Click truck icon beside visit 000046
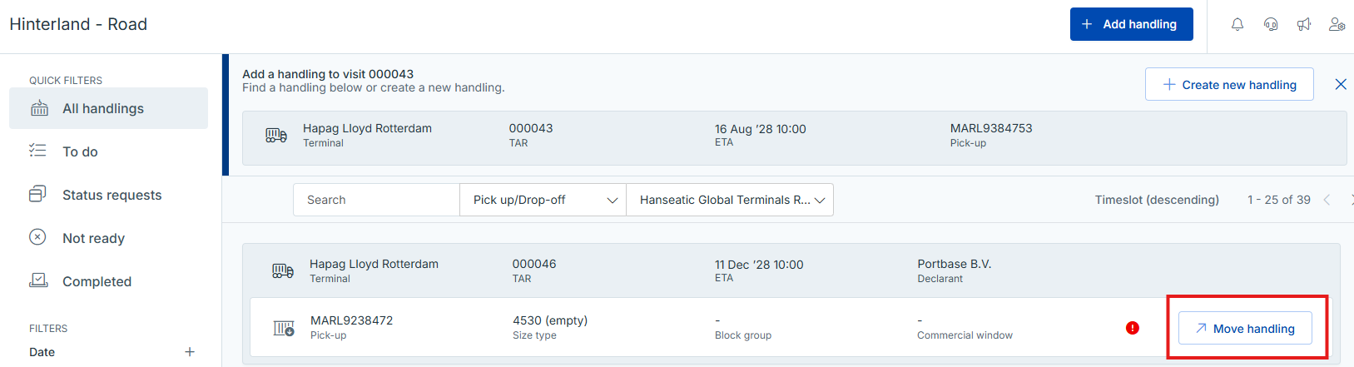1354x367 pixels. tap(283, 270)
